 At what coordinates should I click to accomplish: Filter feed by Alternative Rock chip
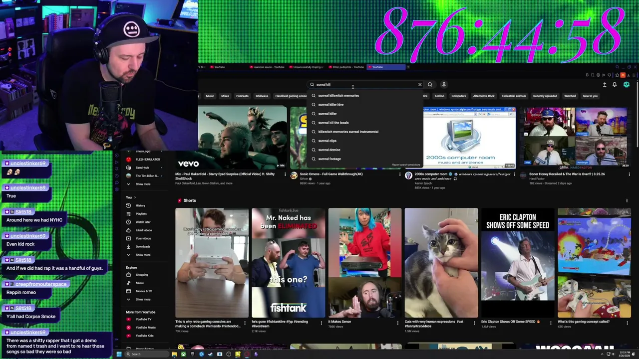coord(484,96)
